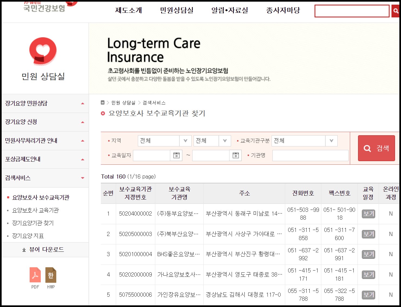Image resolution: width=401 pixels, height=307 pixels.
Task: Click 검색서비스 breadcrumb link
Action: pos(154,103)
